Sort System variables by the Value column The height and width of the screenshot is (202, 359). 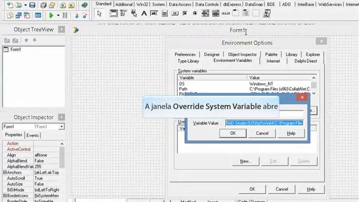point(279,77)
